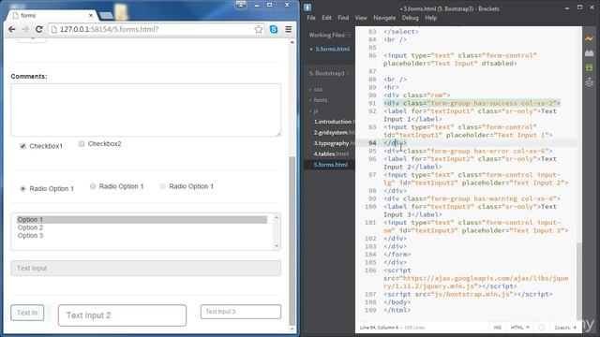The height and width of the screenshot is (337, 600).
Task: Toggle INS insert mode in status bar
Action: [497, 328]
